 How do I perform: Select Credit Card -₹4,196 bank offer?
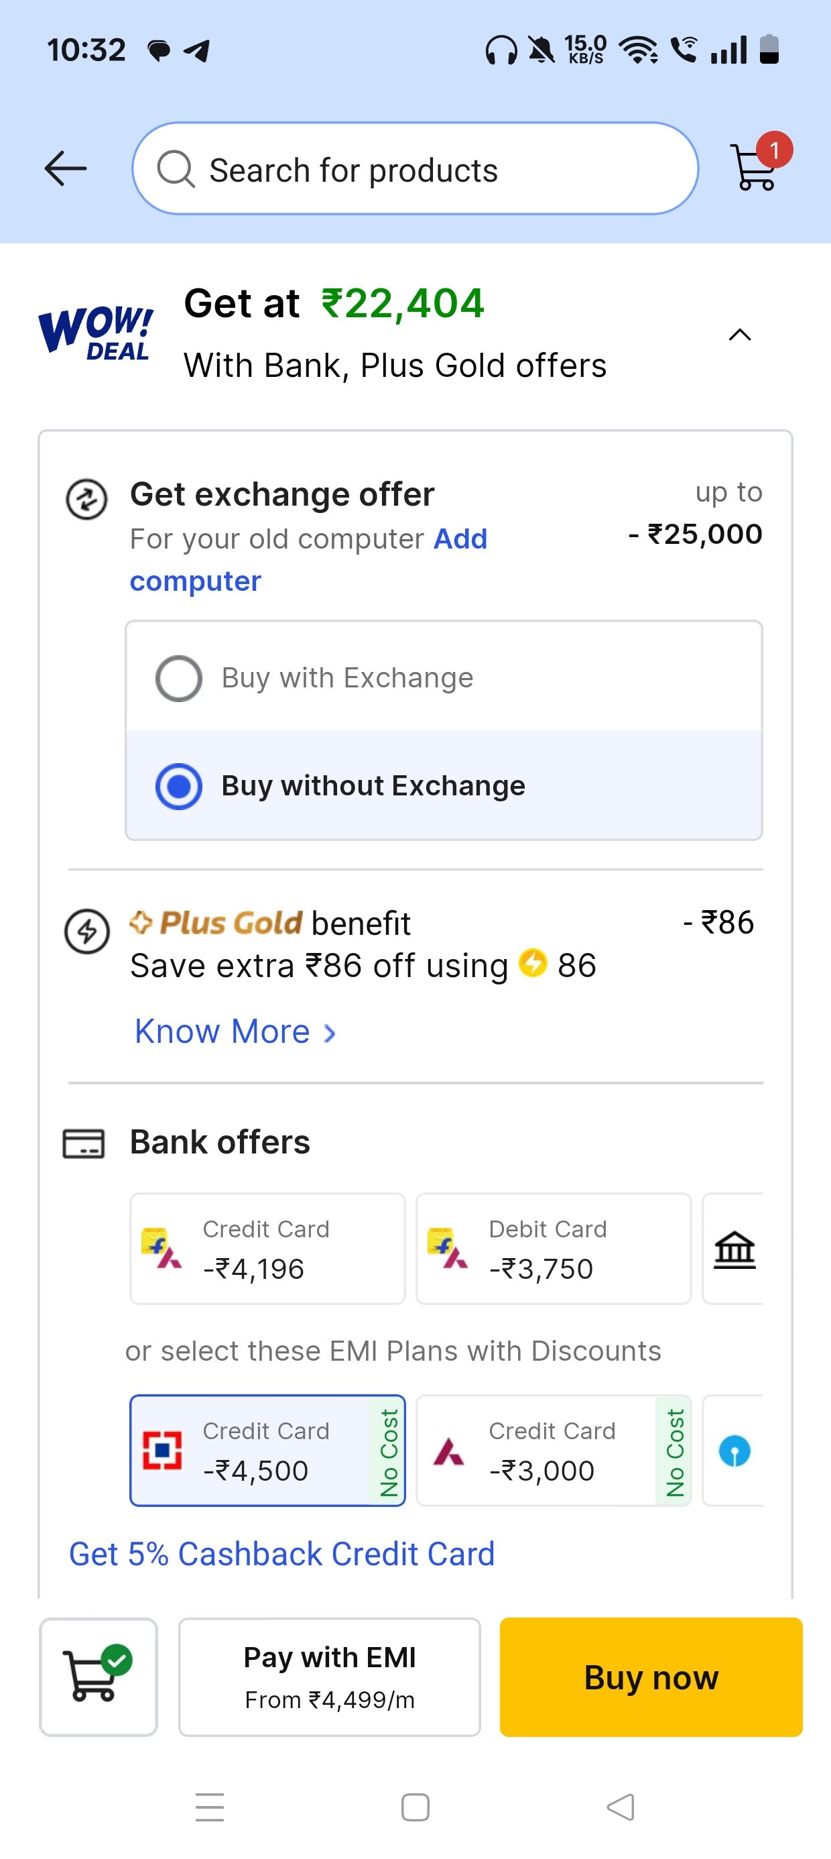pos(267,1249)
